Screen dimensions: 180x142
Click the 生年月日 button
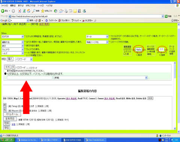click(10, 119)
